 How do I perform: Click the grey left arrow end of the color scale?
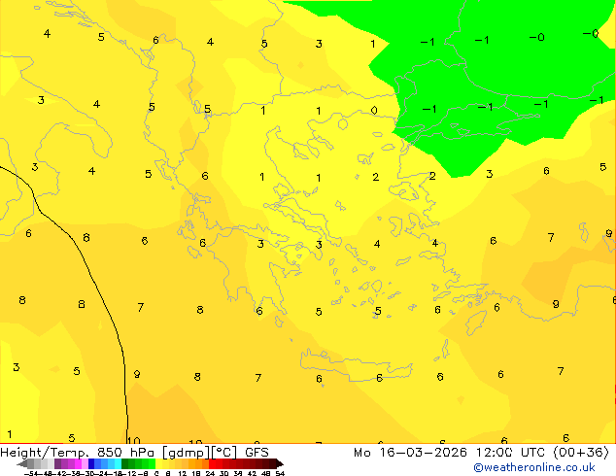tap(22, 464)
